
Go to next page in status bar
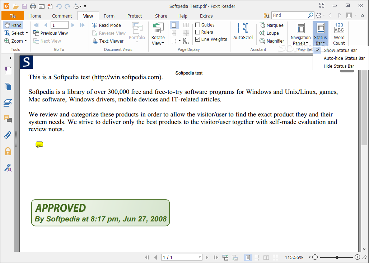click(x=207, y=257)
